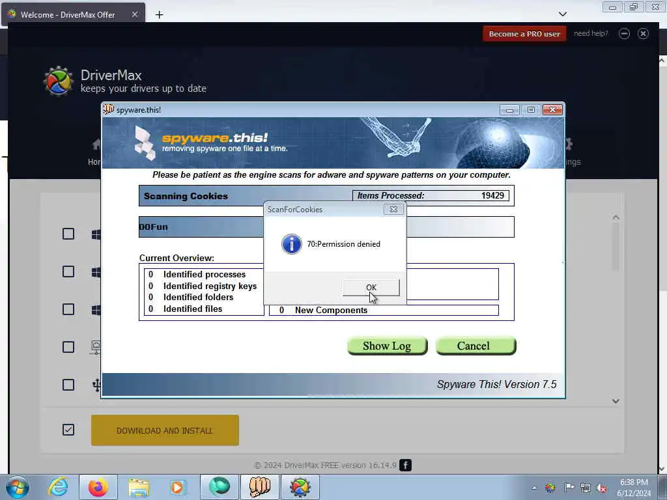Click the 'Identified registry keys' row
This screenshot has height=500, width=667.
(x=203, y=286)
